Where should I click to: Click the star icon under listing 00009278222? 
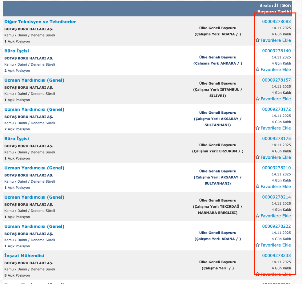point(258,245)
